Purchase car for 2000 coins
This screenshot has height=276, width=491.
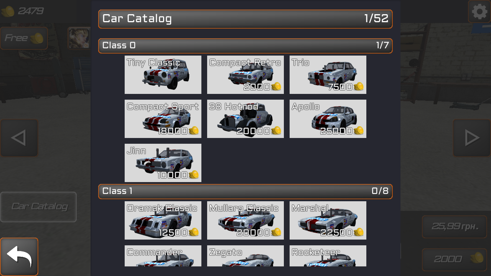[x=455, y=260]
